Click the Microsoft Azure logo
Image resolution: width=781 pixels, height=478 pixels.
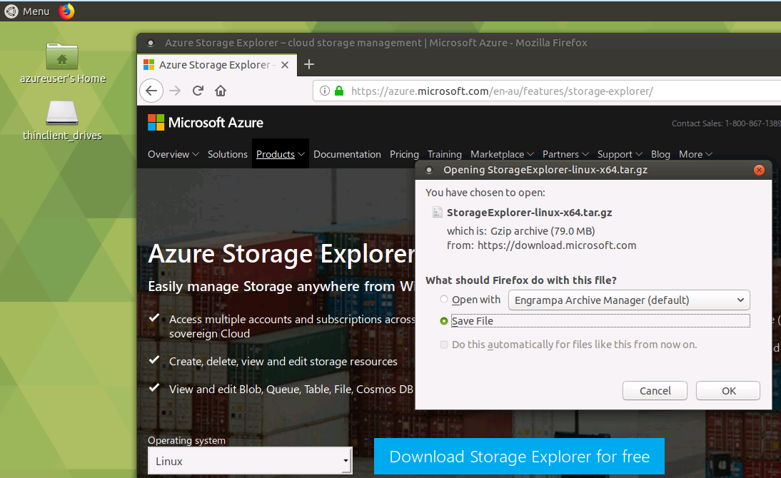pos(205,123)
